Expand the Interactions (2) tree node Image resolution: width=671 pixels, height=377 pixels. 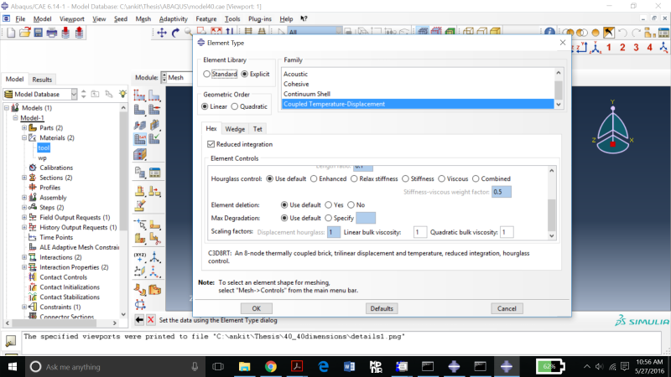point(24,257)
